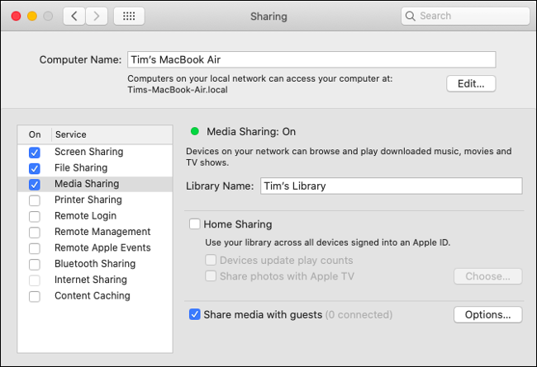Focus the Search field
The width and height of the screenshot is (537, 367).
[465, 16]
